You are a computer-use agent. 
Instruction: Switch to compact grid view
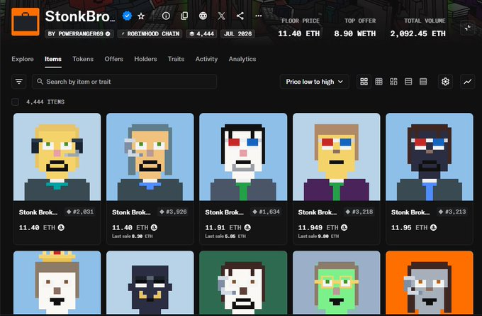379,82
